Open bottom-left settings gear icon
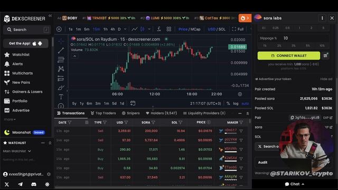 coord(47,184)
